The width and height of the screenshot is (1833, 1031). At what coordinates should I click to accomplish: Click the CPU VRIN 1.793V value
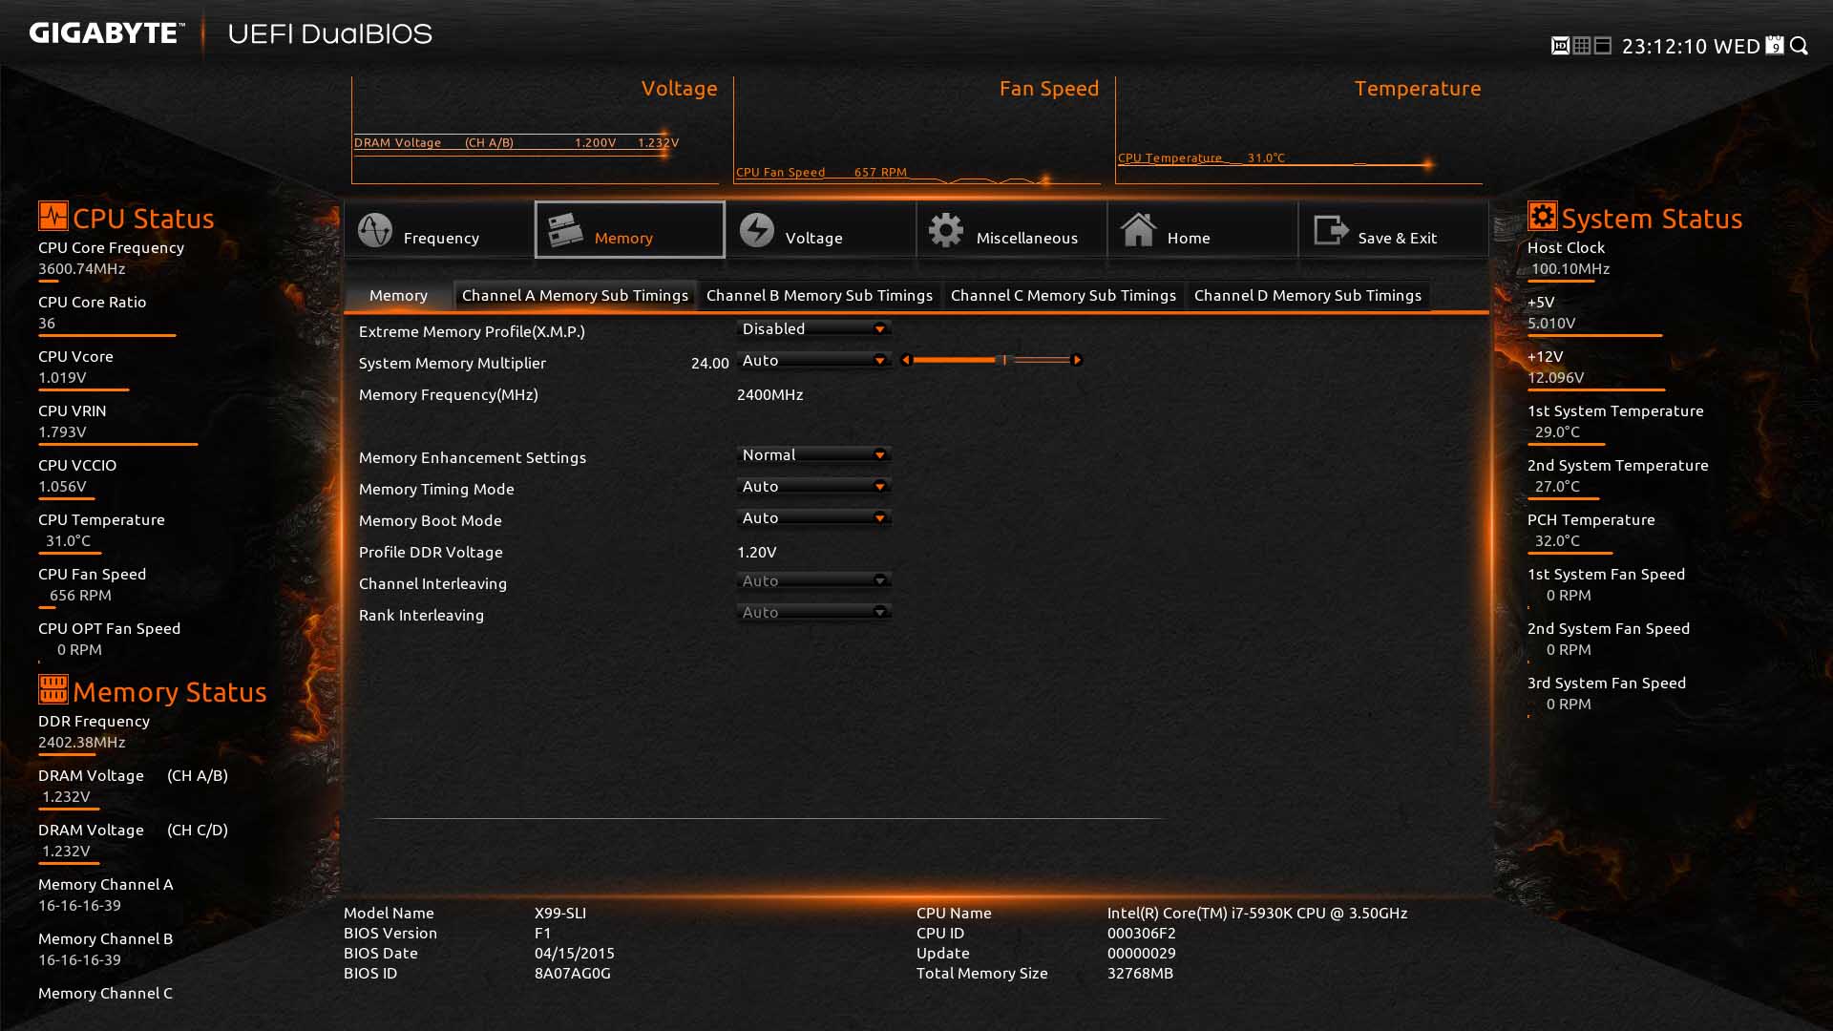point(62,431)
